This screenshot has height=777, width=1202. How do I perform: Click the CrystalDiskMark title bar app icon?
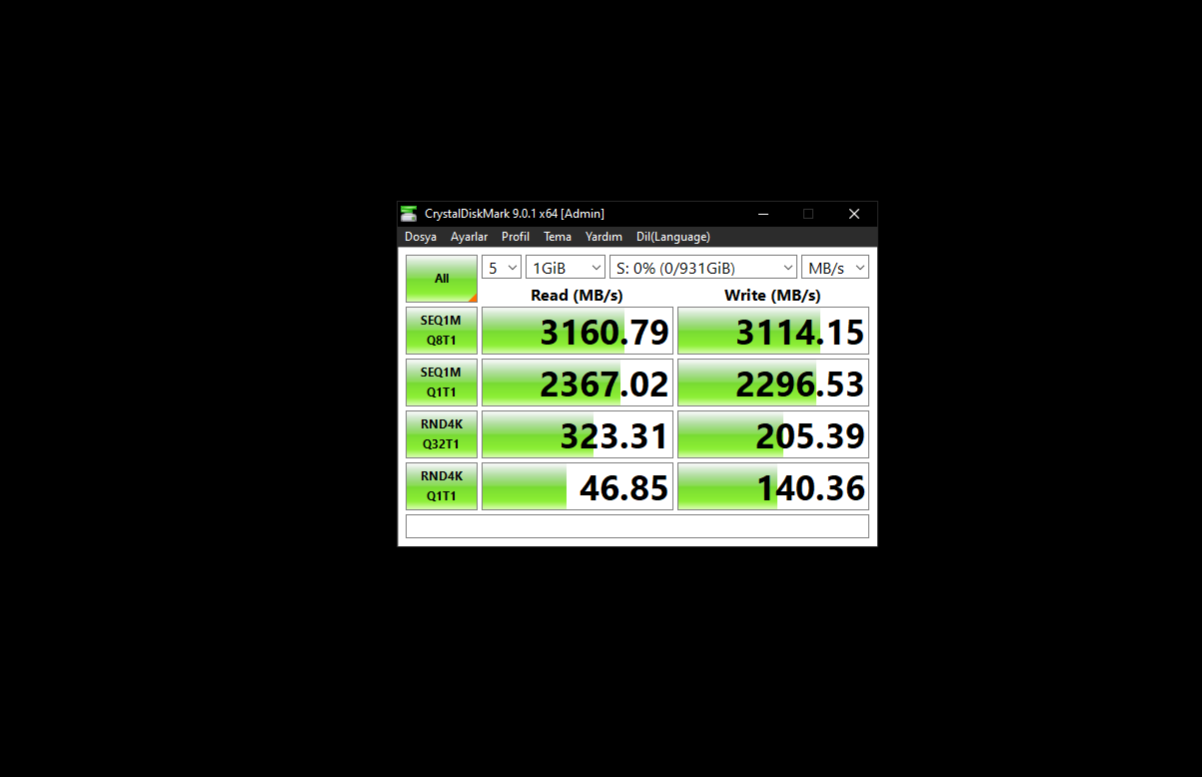[409, 214]
